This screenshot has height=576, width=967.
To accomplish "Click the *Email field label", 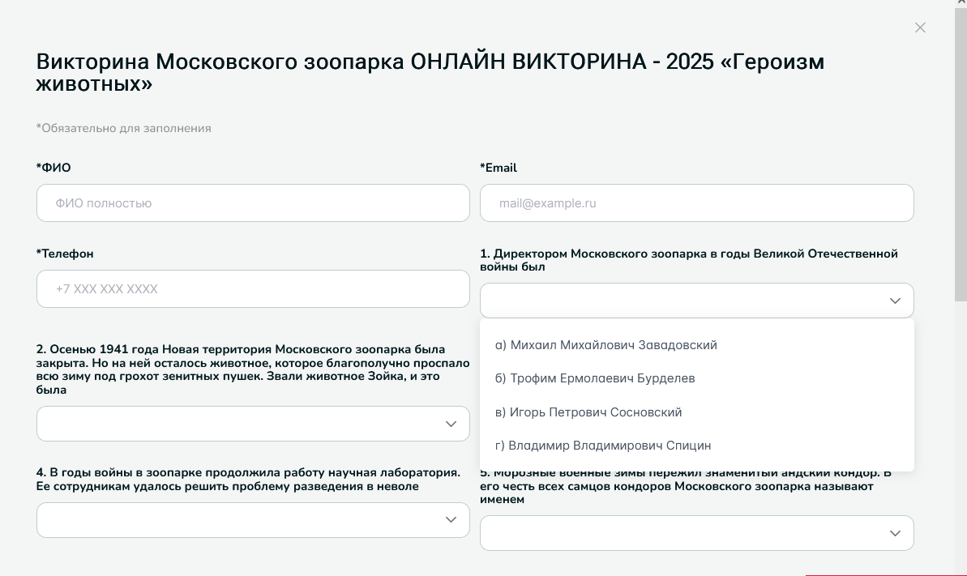I will tap(498, 168).
